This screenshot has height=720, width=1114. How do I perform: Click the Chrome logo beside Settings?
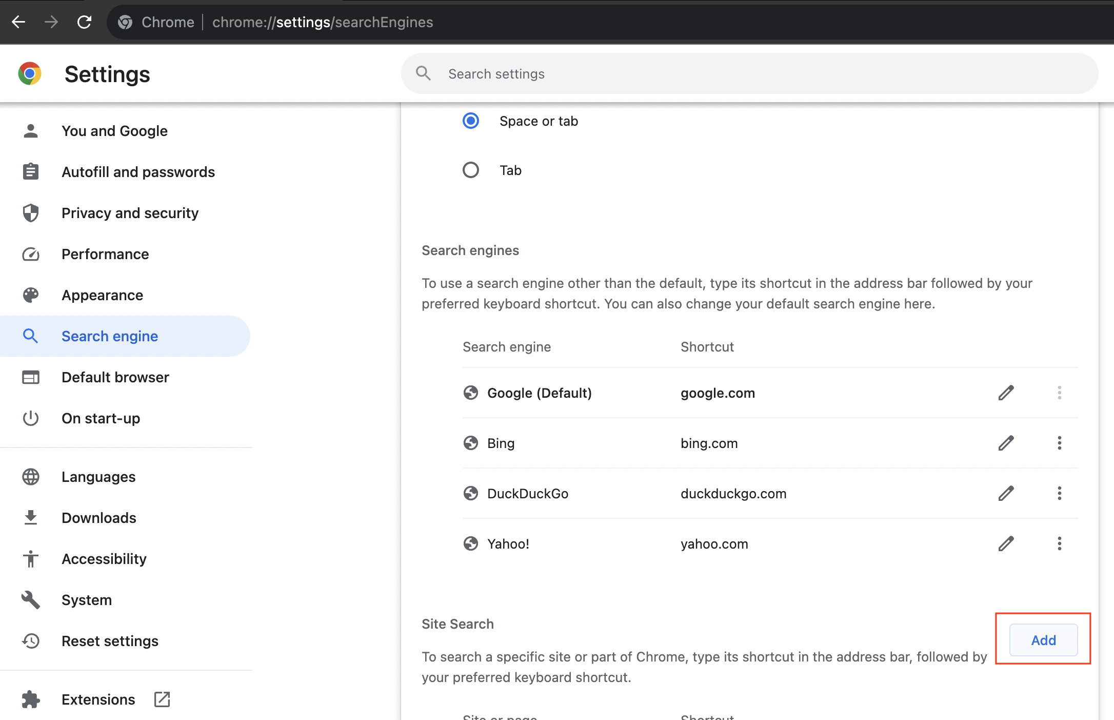30,74
